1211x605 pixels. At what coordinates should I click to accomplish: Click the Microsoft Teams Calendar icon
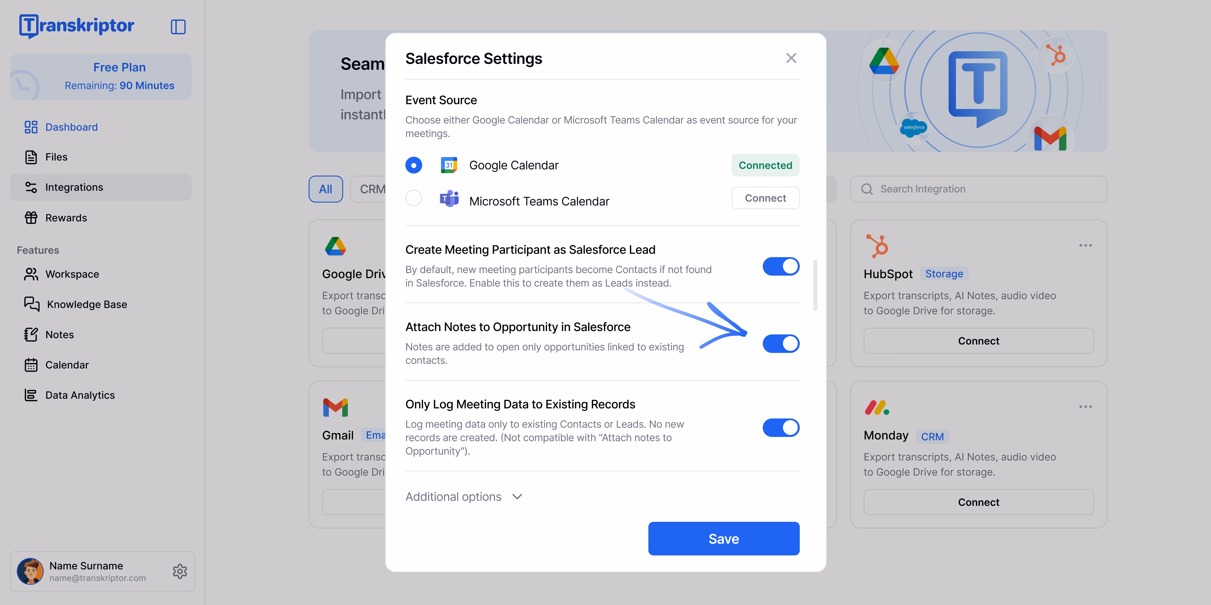[449, 199]
